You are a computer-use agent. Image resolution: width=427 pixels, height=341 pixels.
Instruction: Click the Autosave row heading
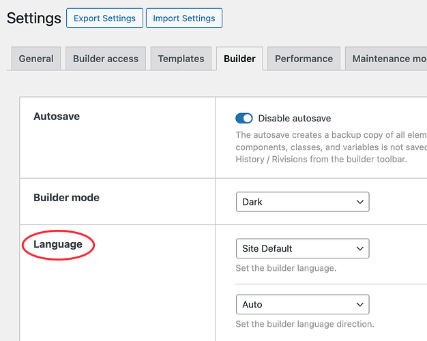[x=57, y=117]
